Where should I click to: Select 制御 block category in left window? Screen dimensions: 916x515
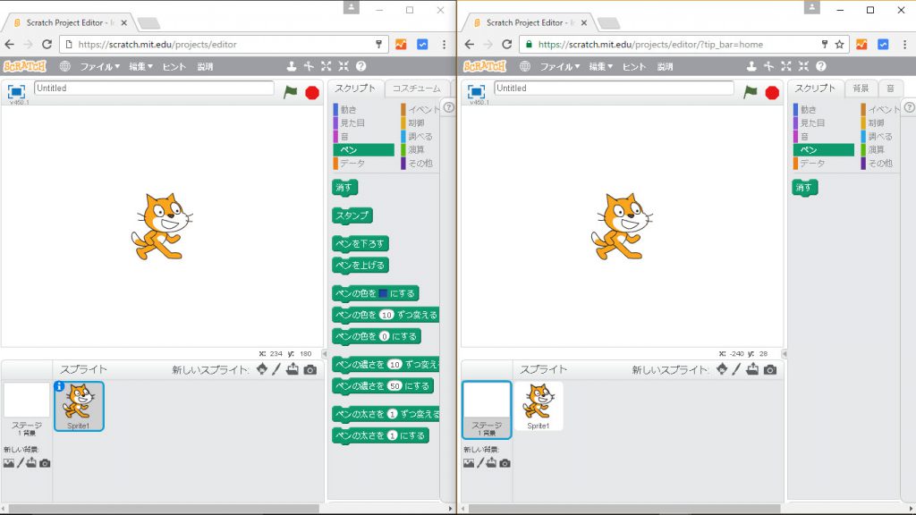(417, 122)
